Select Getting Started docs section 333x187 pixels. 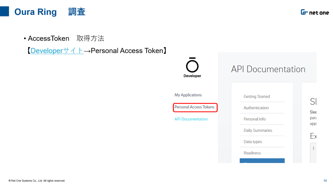point(257,96)
